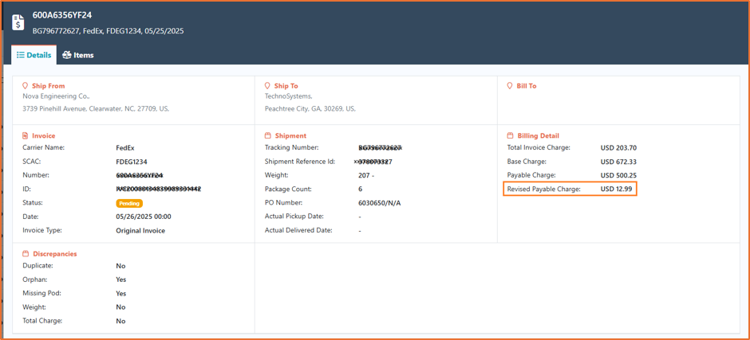Image resolution: width=750 pixels, height=340 pixels.
Task: Click Package Count value 6
Action: tap(360, 190)
